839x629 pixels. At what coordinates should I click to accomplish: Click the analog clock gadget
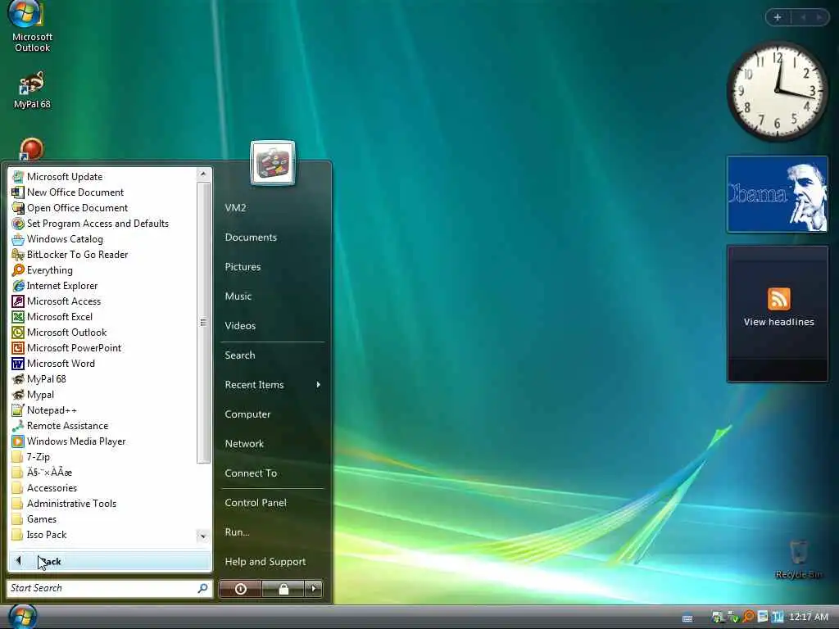777,90
